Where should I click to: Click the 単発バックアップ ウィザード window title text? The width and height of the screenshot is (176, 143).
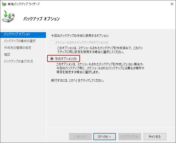(24, 4)
